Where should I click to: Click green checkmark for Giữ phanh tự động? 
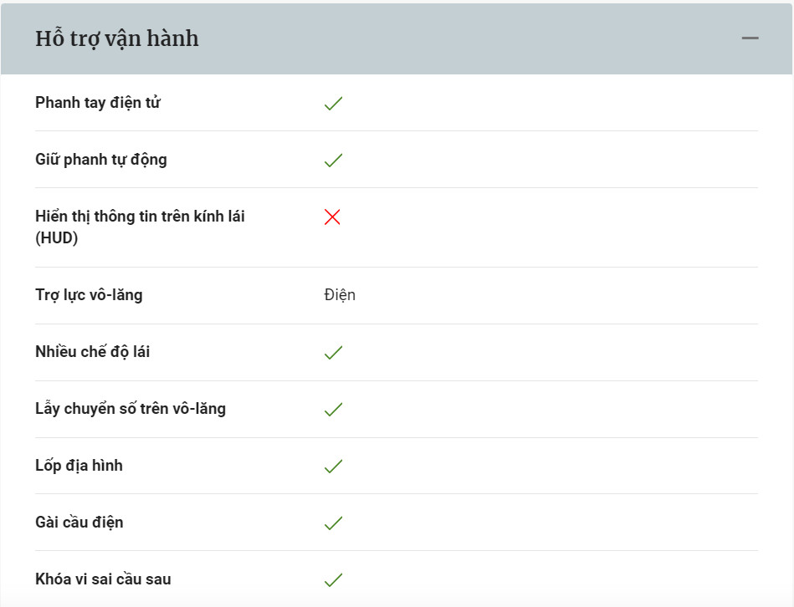point(333,161)
